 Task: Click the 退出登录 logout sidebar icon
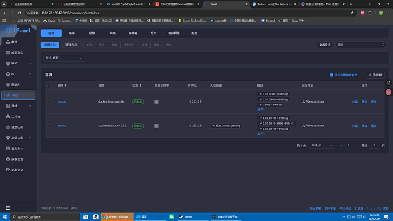pos(8,170)
